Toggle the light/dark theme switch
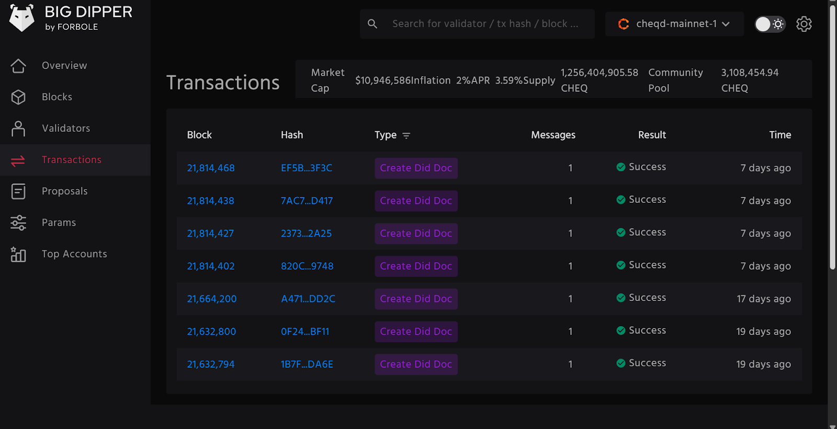The height and width of the screenshot is (429, 837). (x=770, y=24)
